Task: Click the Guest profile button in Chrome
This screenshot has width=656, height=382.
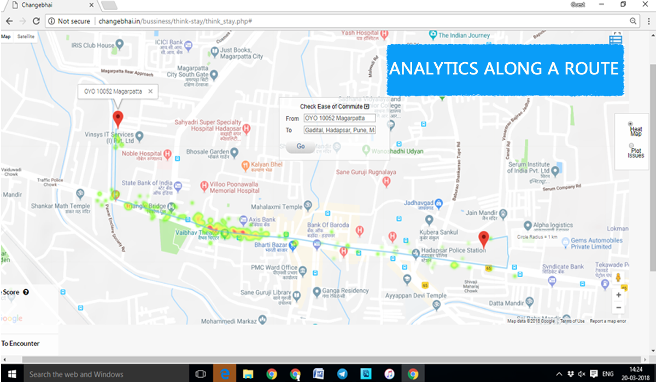Action: (577, 4)
